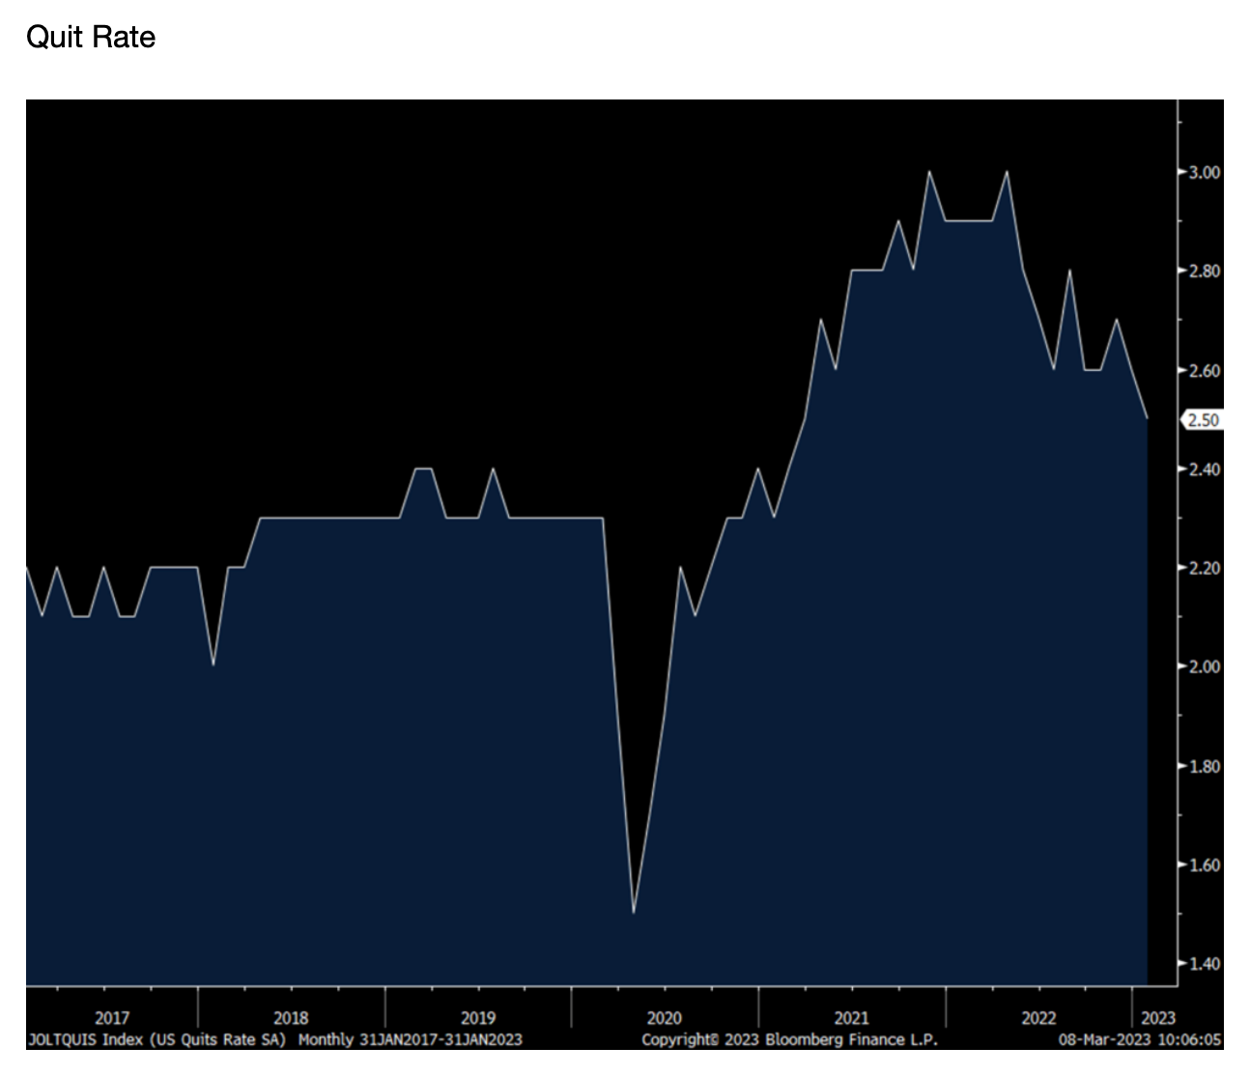The height and width of the screenshot is (1076, 1250).
Task: Click the Quit Rate chart title
Action: point(91,37)
